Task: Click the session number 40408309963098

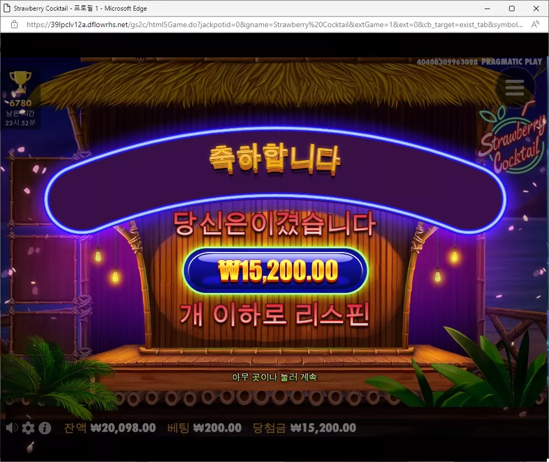Action: [447, 62]
